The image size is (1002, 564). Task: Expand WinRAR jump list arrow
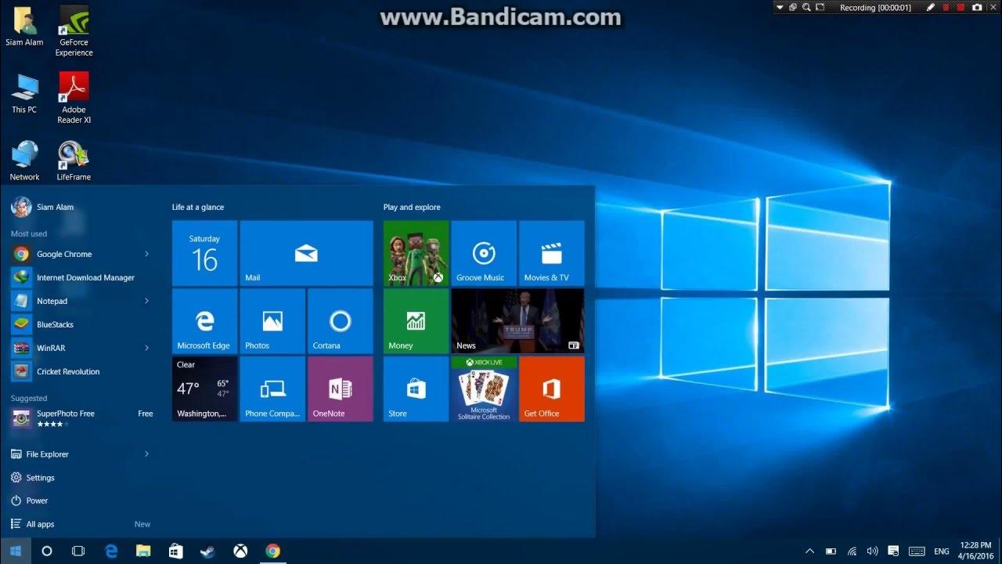(146, 348)
